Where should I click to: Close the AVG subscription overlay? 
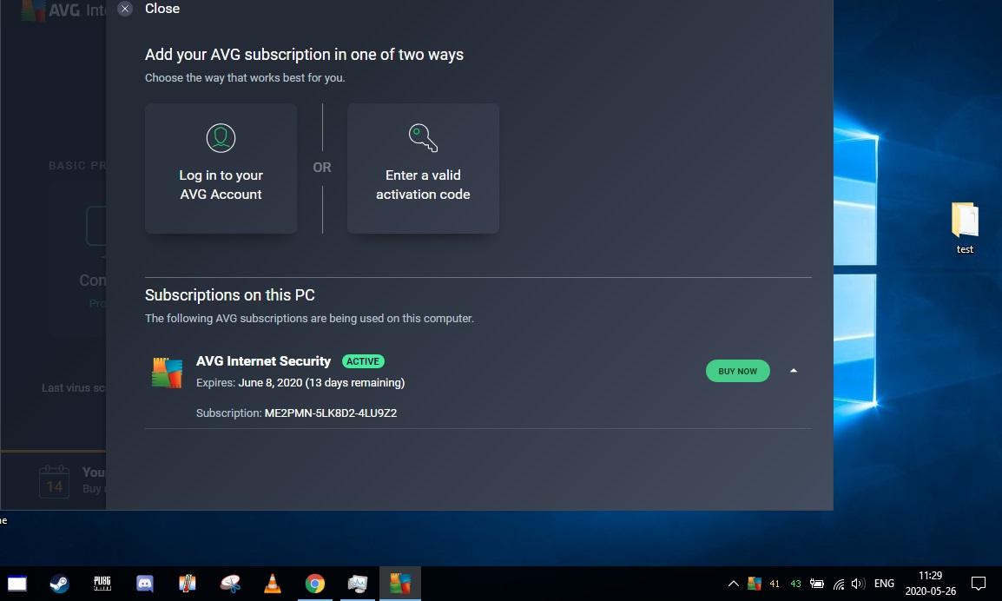coord(125,9)
